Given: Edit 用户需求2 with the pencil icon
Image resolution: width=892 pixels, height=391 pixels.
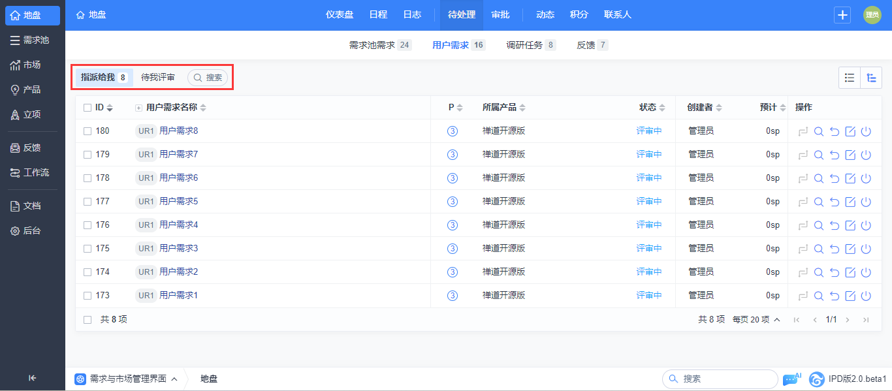Looking at the screenshot, I should [850, 272].
